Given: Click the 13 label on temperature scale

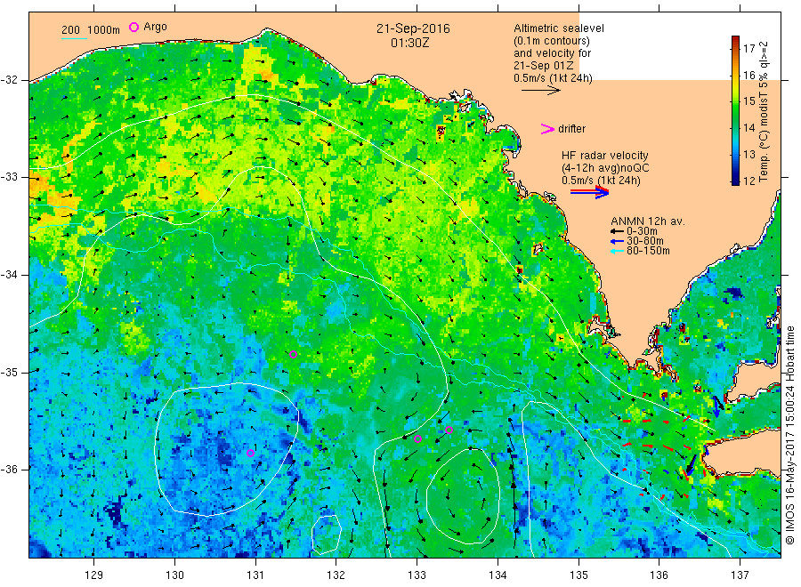Looking at the screenshot, I should point(748,154).
